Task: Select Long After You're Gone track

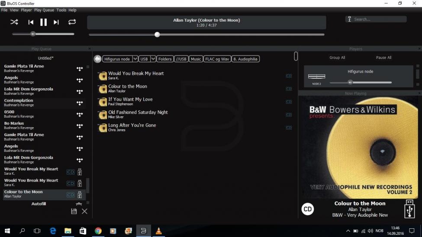Action: 132,125
